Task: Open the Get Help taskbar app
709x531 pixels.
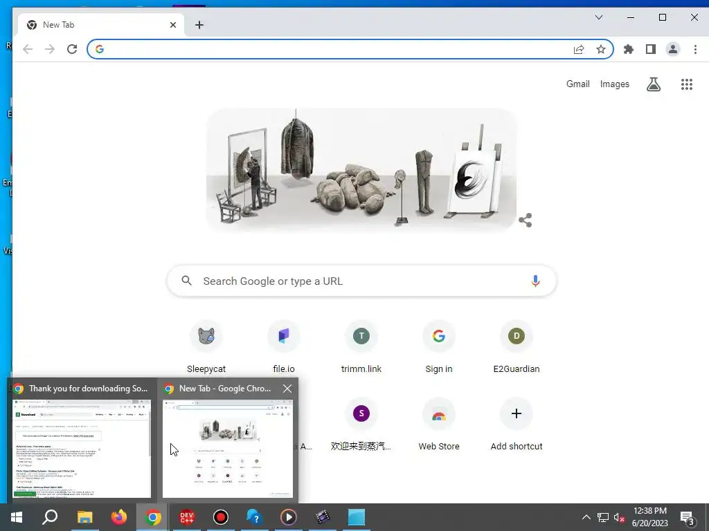Action: tap(255, 517)
